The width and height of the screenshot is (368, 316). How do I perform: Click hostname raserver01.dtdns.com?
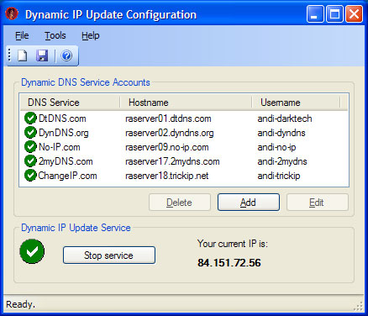(x=168, y=118)
